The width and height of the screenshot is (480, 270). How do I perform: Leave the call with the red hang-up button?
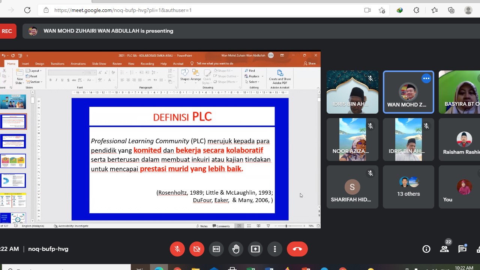297,249
